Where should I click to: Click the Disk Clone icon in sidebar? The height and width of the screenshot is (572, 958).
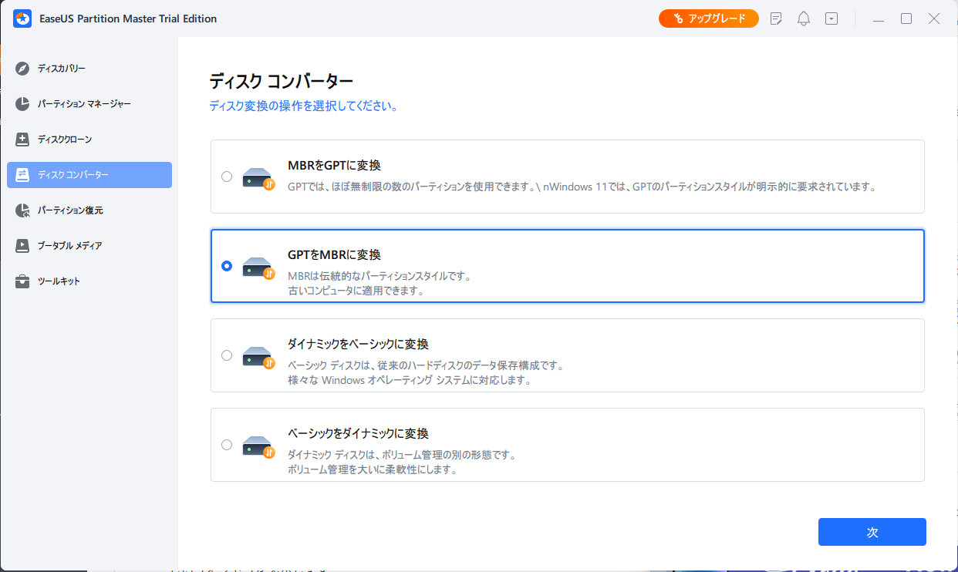coord(22,140)
